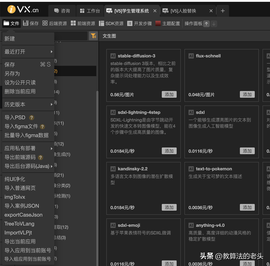Click the AI icon of stable-diffusion-3

[113, 56]
